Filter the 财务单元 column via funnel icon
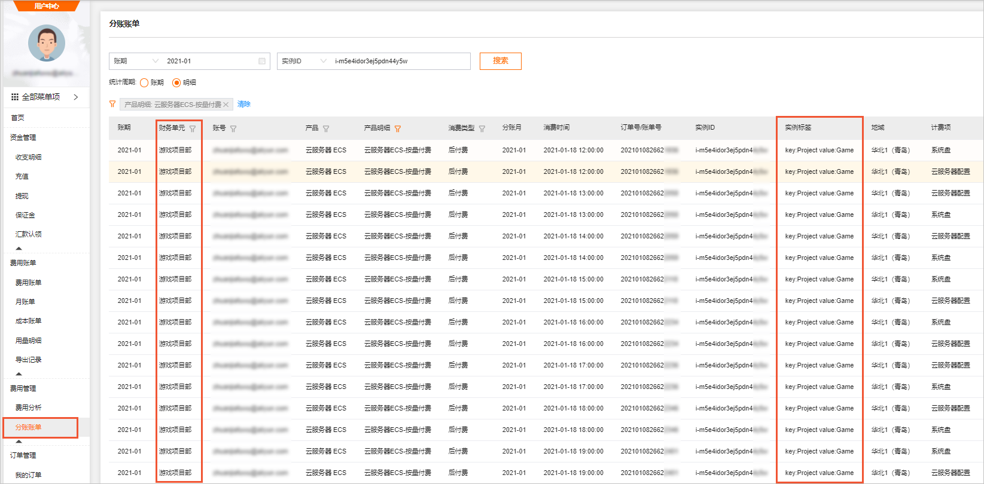 (x=193, y=128)
